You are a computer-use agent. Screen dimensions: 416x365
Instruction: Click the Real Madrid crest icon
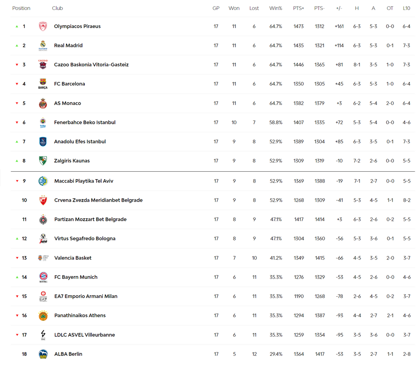pyautogui.click(x=43, y=45)
